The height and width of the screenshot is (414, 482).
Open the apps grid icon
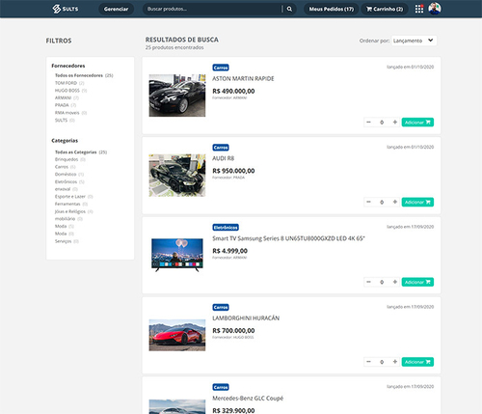tap(419, 9)
